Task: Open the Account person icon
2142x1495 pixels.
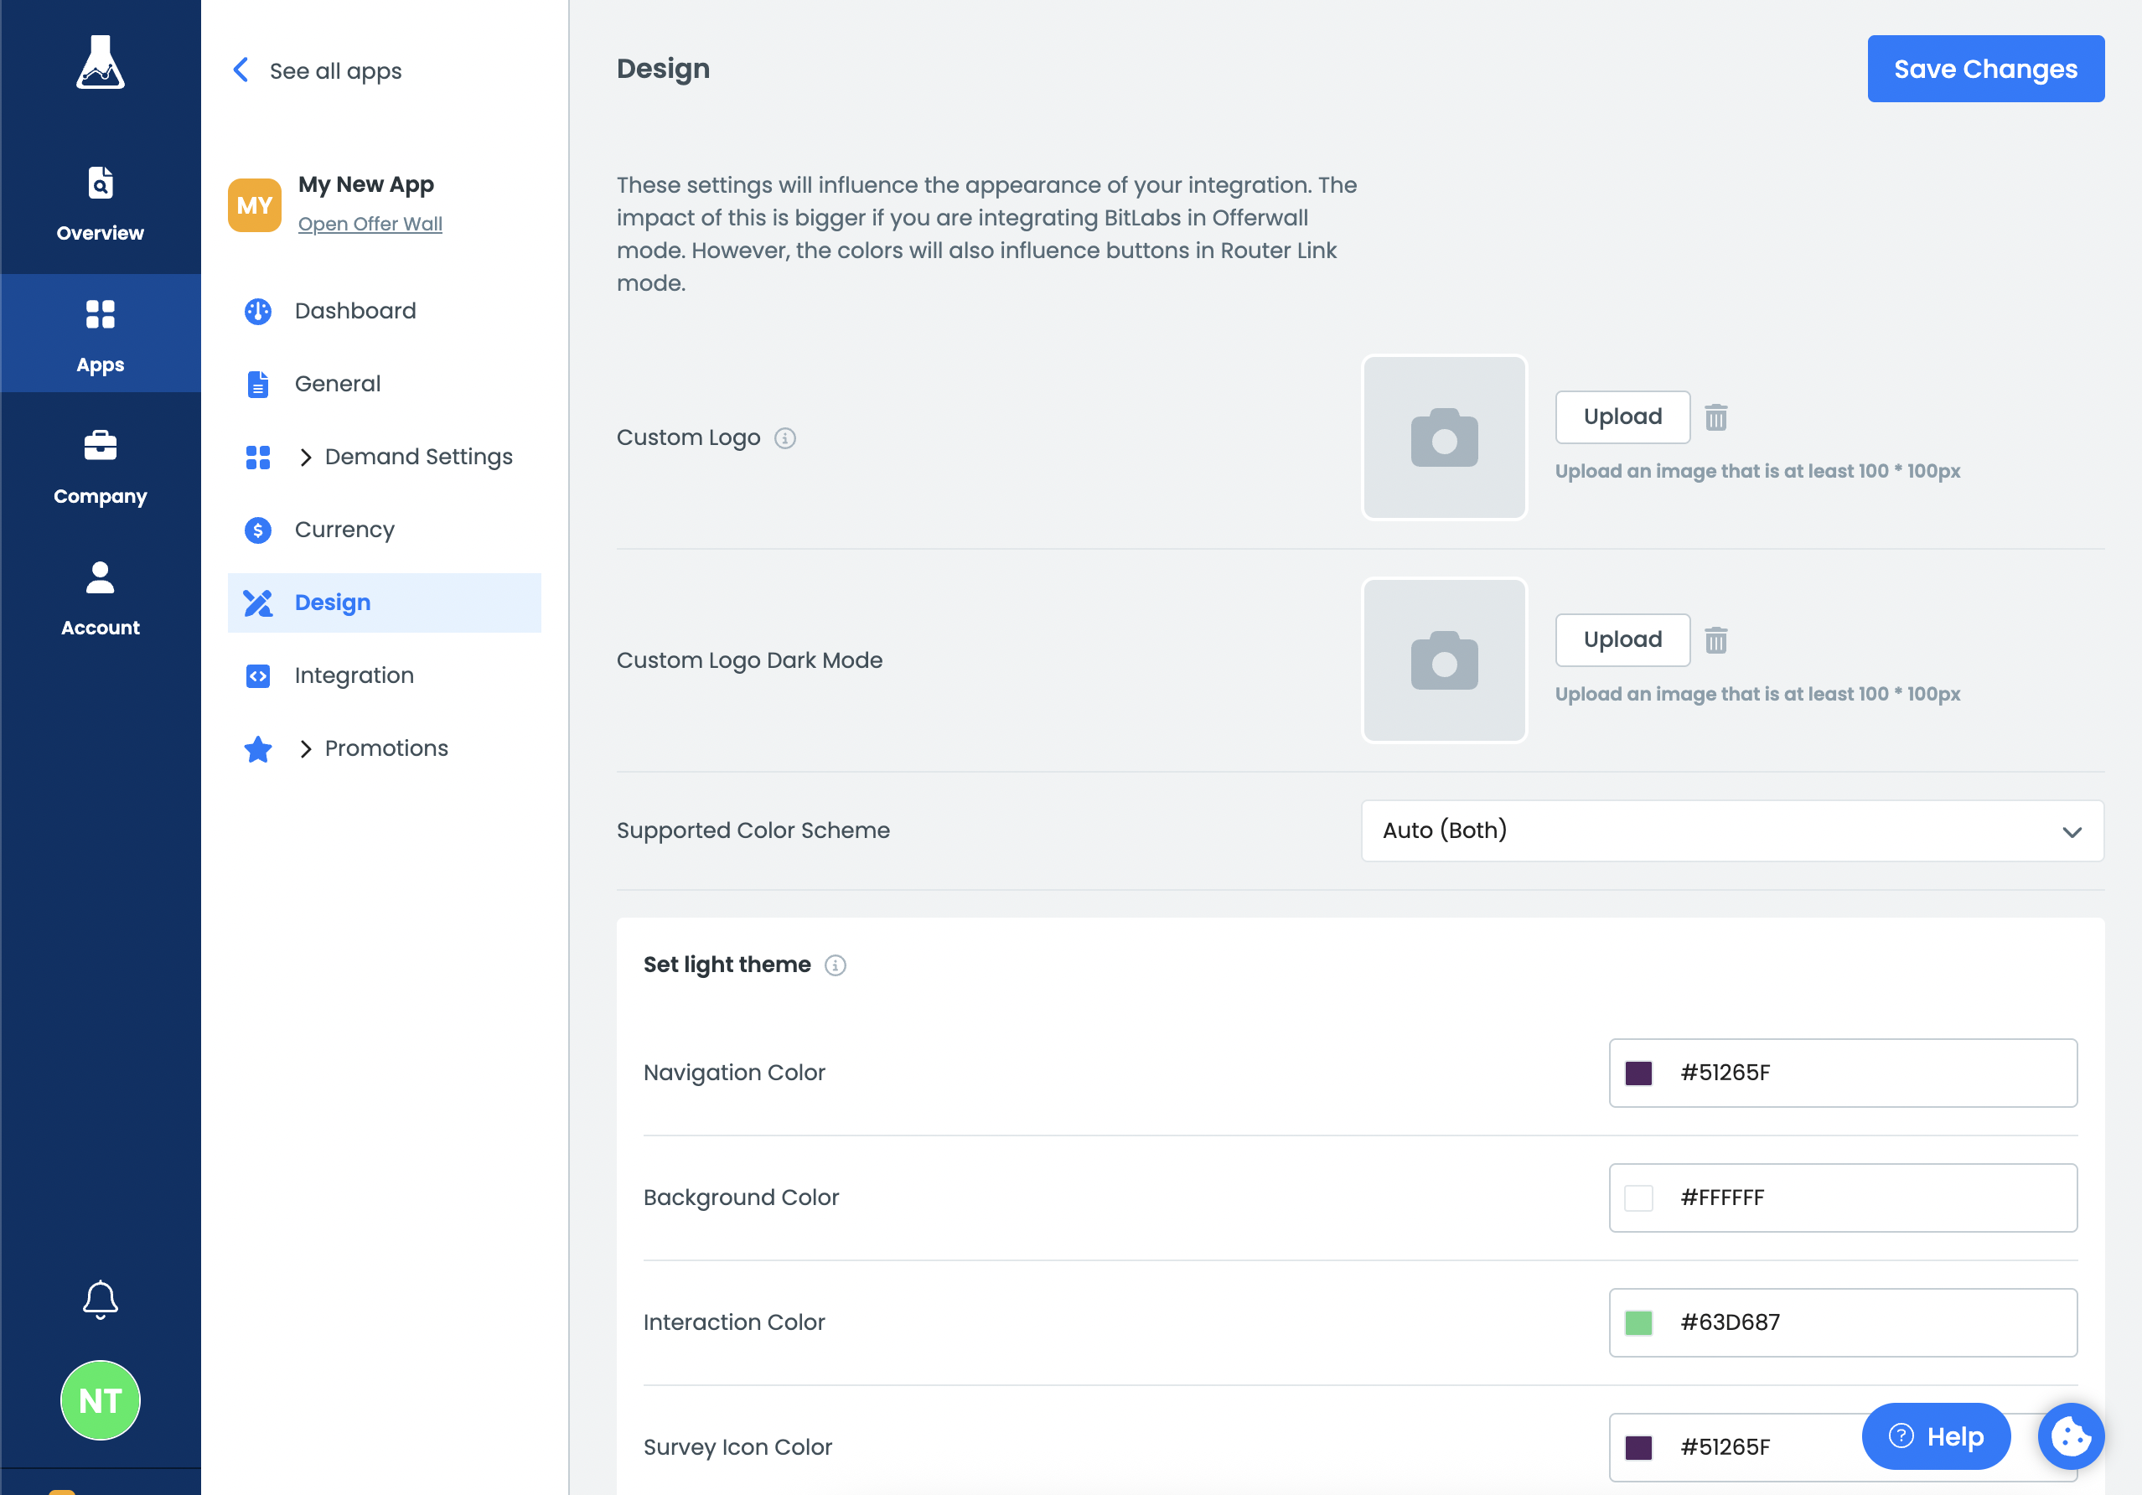Action: point(100,577)
